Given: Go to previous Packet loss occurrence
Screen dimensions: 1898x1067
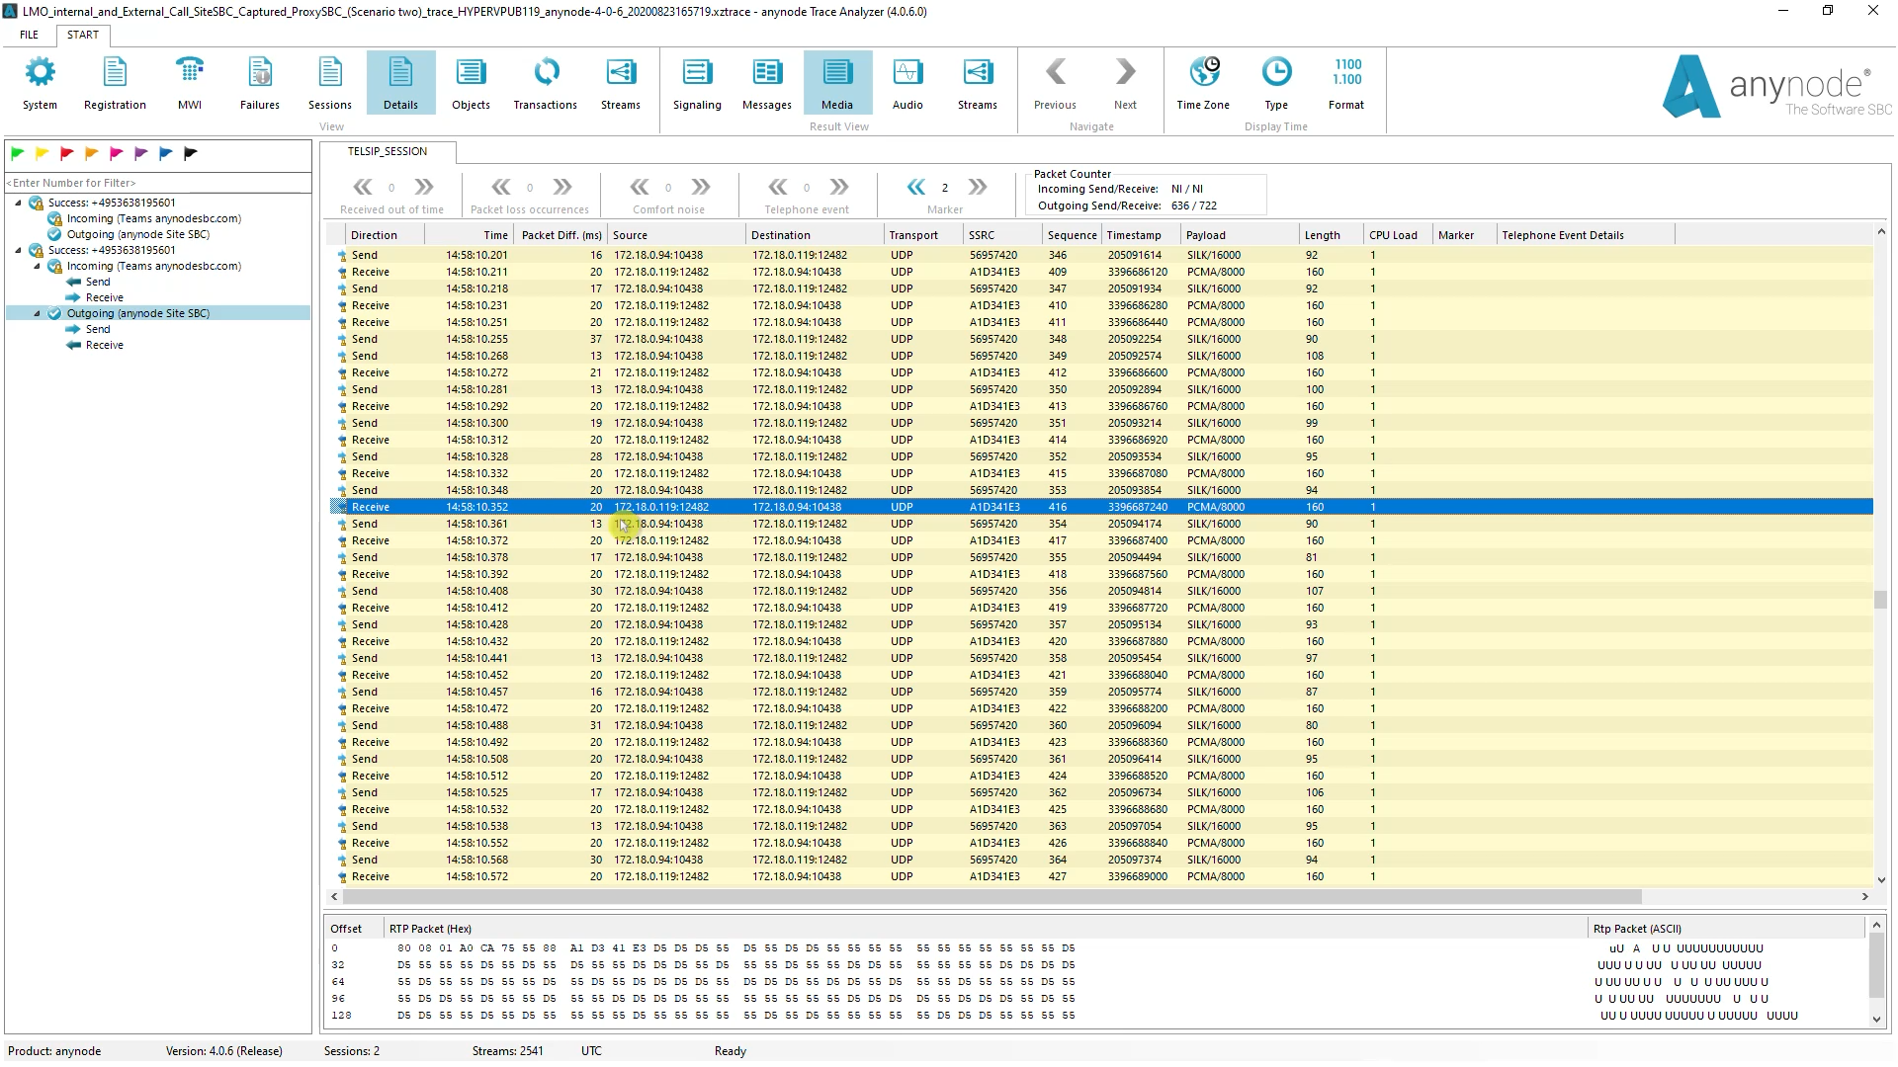Looking at the screenshot, I should (x=501, y=187).
